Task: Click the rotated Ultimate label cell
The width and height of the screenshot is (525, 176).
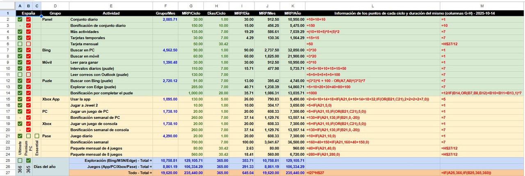Action: 20,148
